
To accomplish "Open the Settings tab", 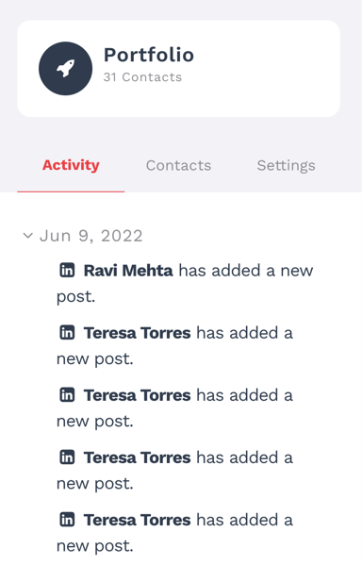I will pos(286,166).
